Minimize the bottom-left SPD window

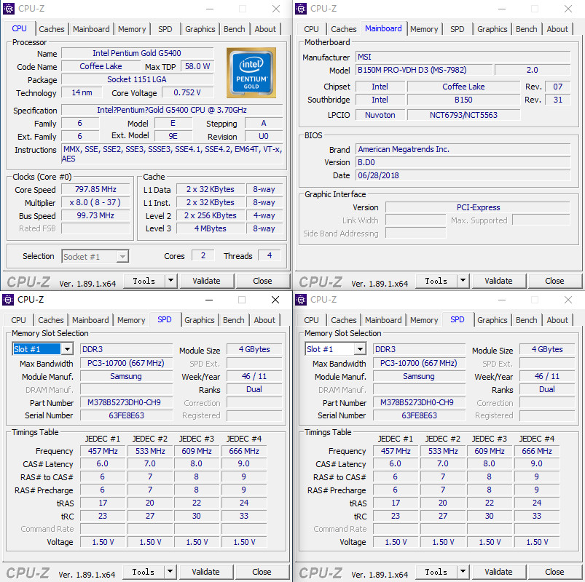coord(209,300)
